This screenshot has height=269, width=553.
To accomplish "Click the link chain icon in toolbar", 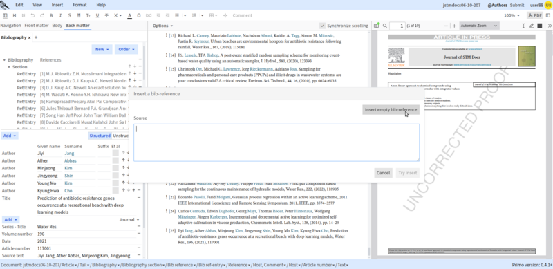I will click(148, 15).
